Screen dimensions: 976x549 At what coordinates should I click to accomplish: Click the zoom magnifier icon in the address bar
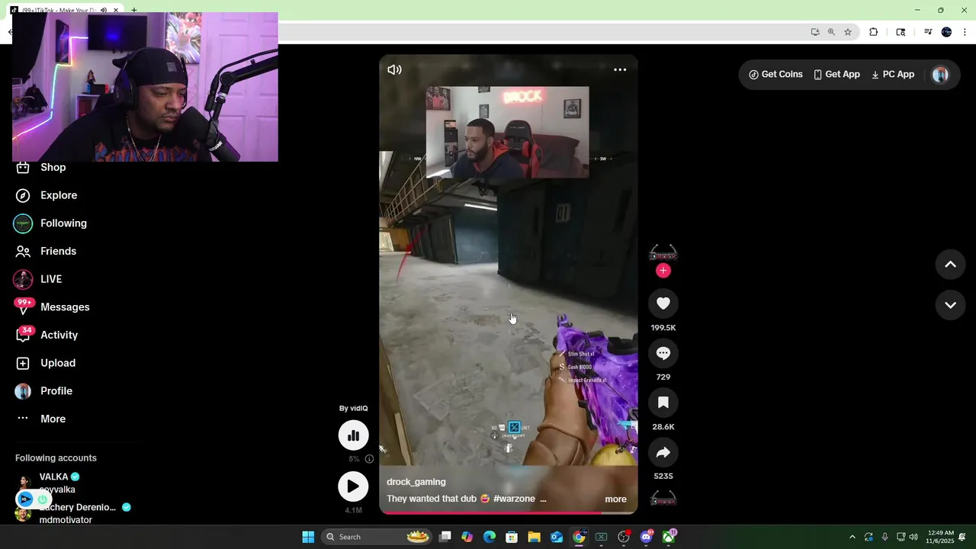pos(831,32)
